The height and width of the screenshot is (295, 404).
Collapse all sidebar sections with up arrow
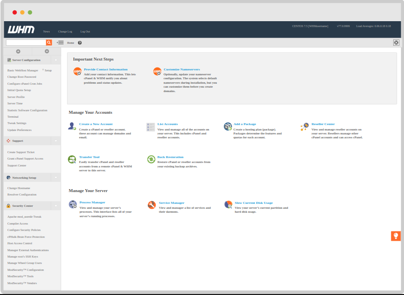(x=18, y=51)
